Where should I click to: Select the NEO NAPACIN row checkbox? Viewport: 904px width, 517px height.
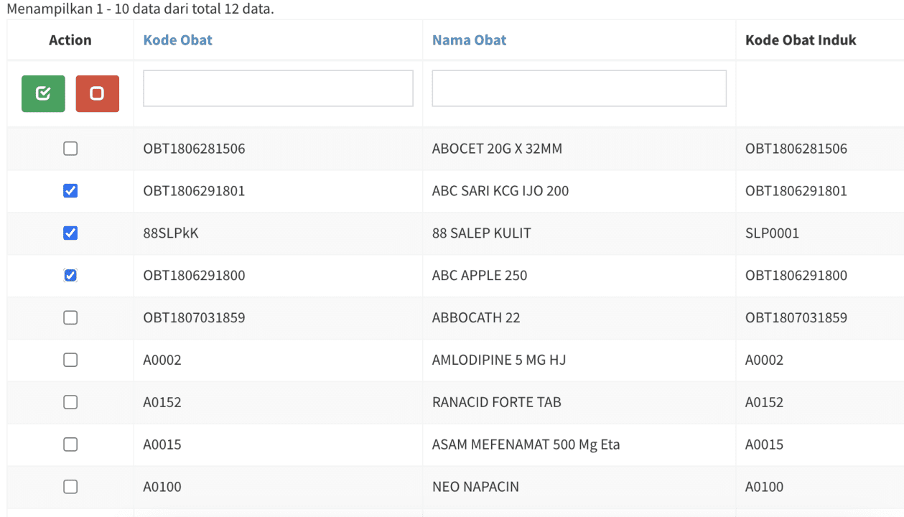[x=70, y=487]
